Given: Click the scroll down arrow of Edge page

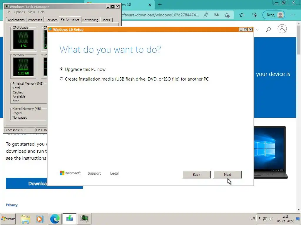Looking at the screenshot, I should [299, 209].
